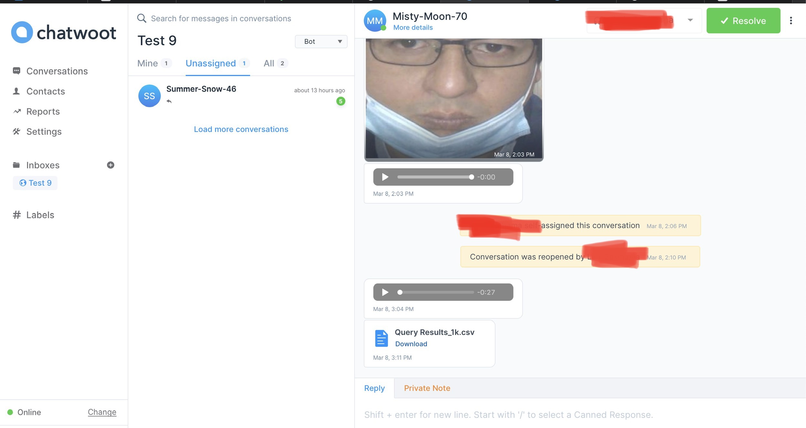The width and height of the screenshot is (806, 428).
Task: Click the search magnifier icon
Action: (142, 18)
